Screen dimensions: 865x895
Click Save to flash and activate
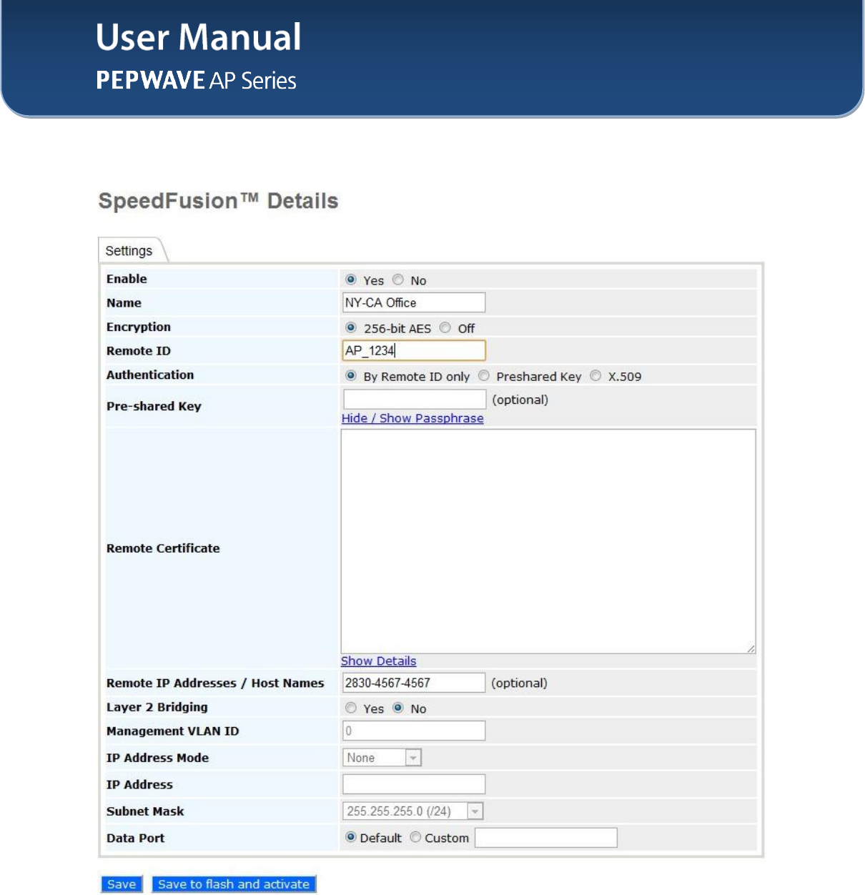click(234, 884)
